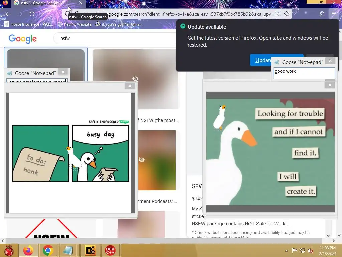
Task: Click the Firefox forward arrow
Action: point(20,14)
